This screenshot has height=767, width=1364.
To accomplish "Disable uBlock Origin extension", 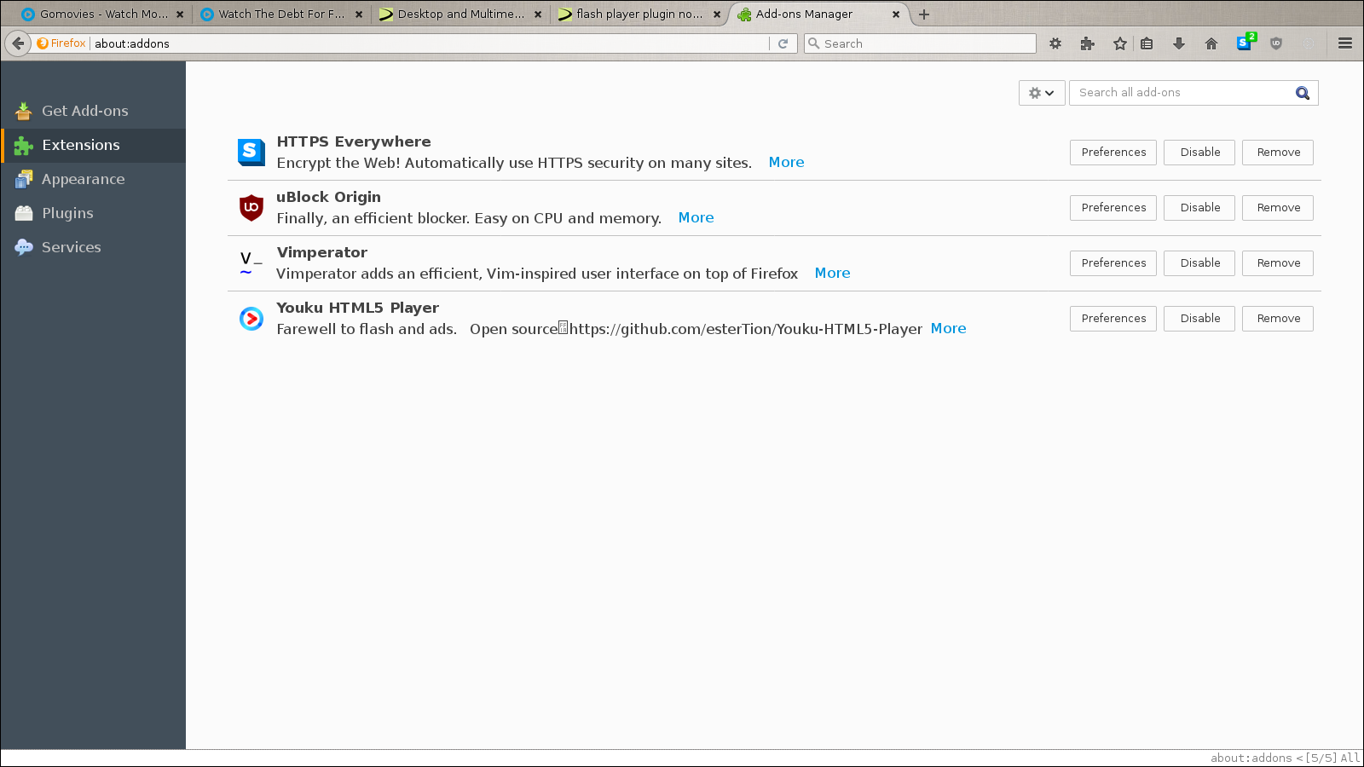I will pos(1199,208).
